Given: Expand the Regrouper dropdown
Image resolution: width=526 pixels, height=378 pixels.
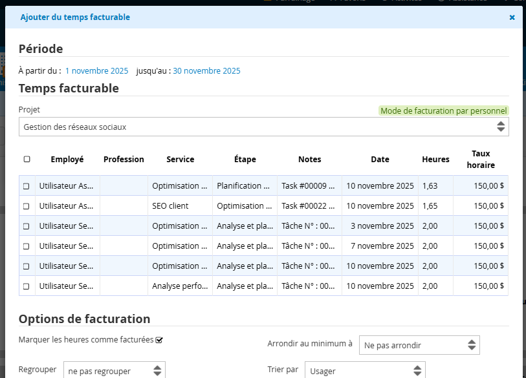Looking at the screenshot, I should (x=115, y=371).
